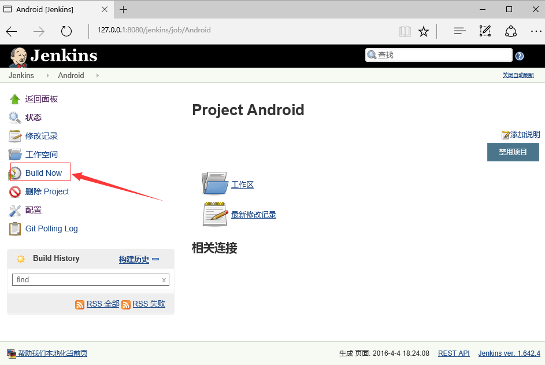This screenshot has height=365, width=545.
Task: Expand the breadcrumb arrow after Android
Action: coord(97,76)
